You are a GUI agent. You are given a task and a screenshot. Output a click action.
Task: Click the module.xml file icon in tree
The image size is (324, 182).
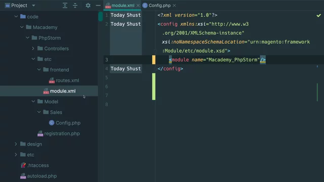click(x=46, y=91)
